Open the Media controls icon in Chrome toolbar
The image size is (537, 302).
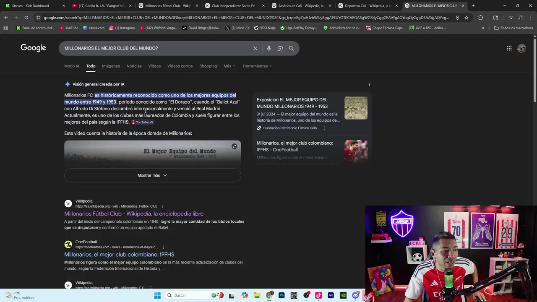[511, 18]
